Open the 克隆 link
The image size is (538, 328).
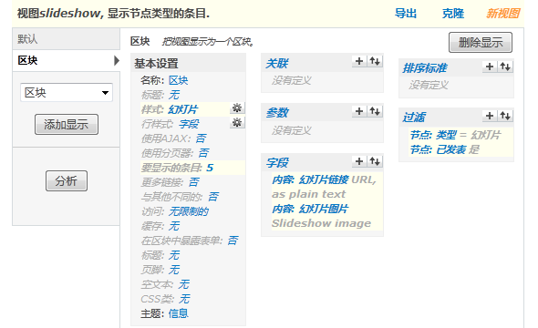point(453,14)
